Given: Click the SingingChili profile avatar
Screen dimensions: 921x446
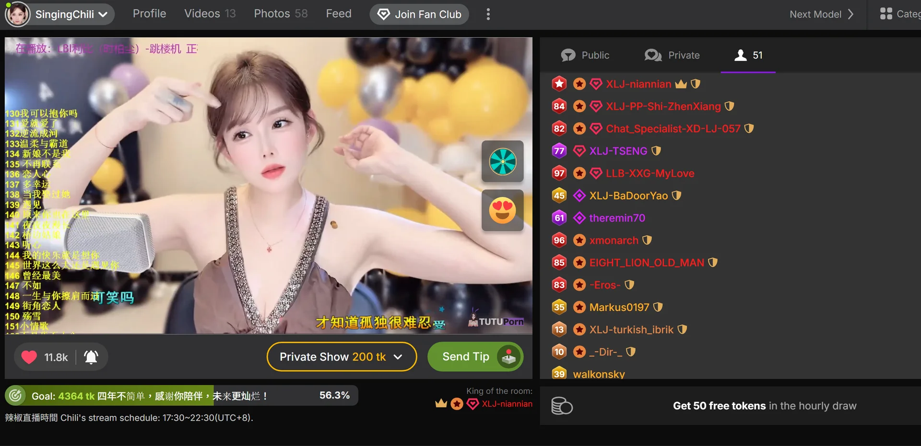Looking at the screenshot, I should (18, 14).
